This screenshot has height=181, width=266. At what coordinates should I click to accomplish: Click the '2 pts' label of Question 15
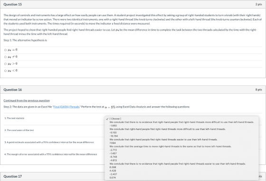[258, 4]
